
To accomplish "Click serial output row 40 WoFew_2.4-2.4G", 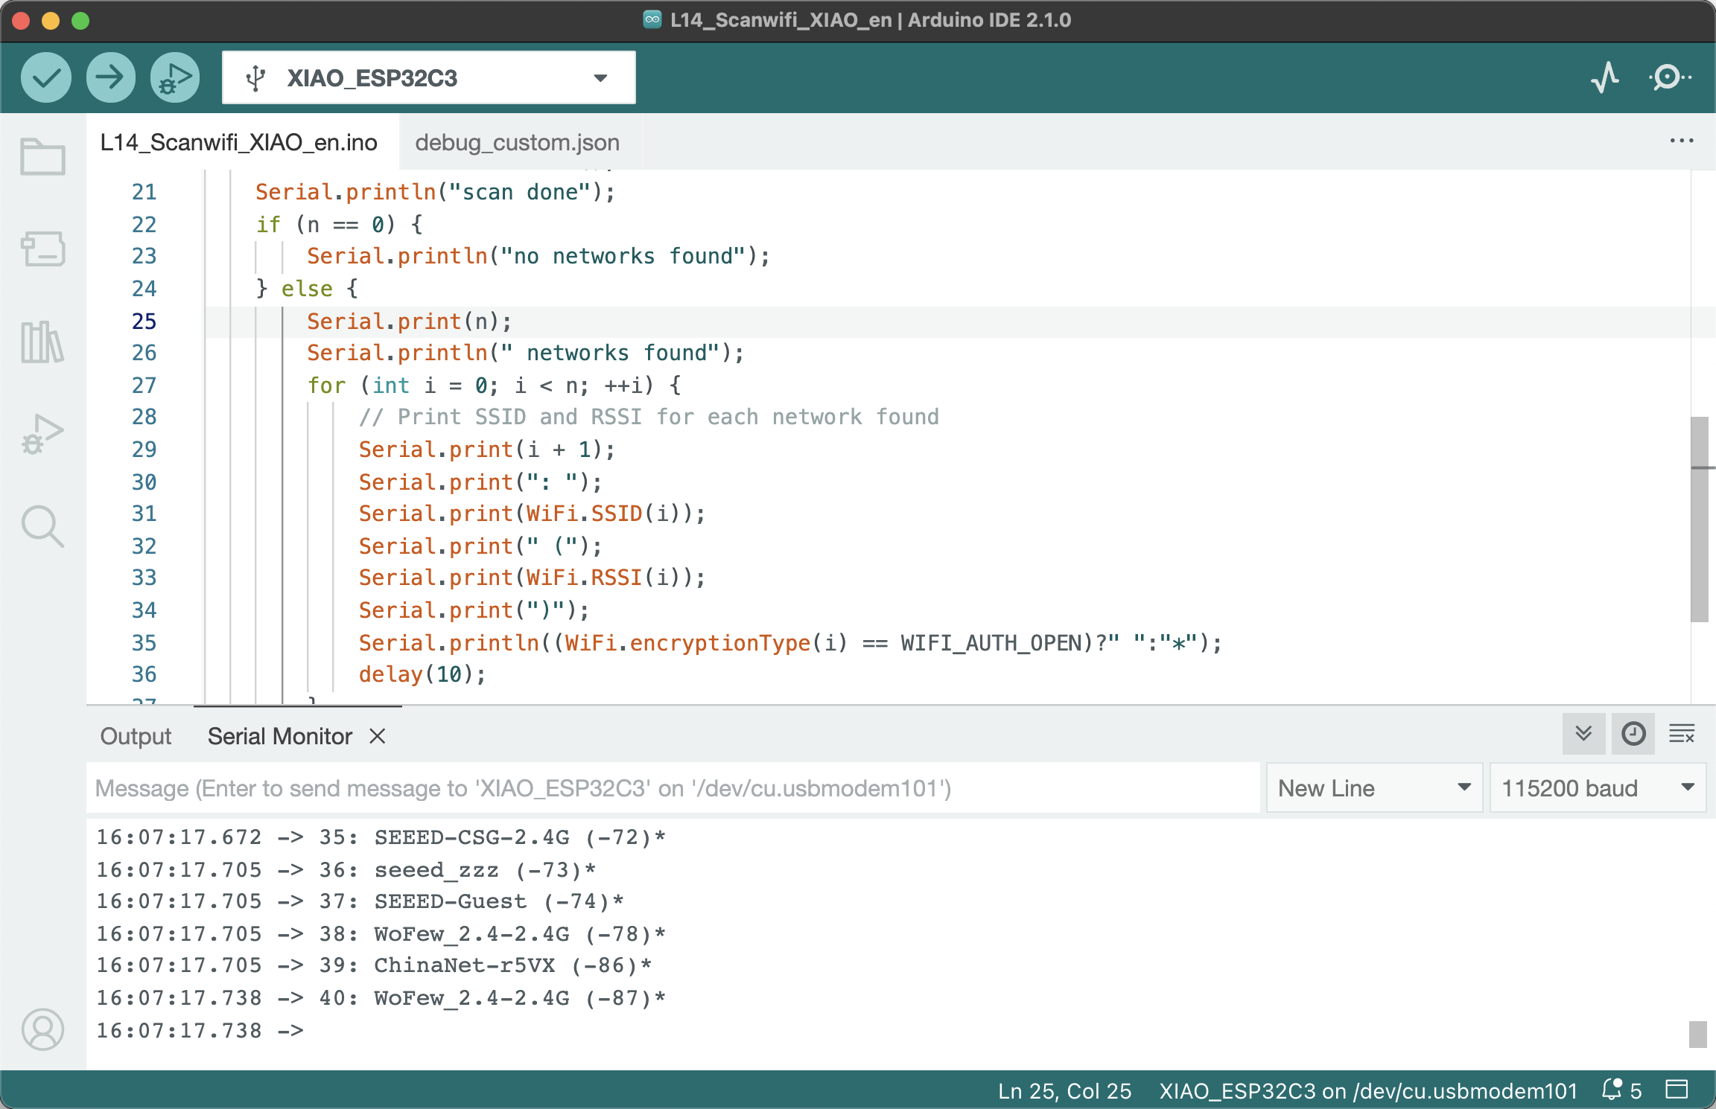I will coord(381,999).
